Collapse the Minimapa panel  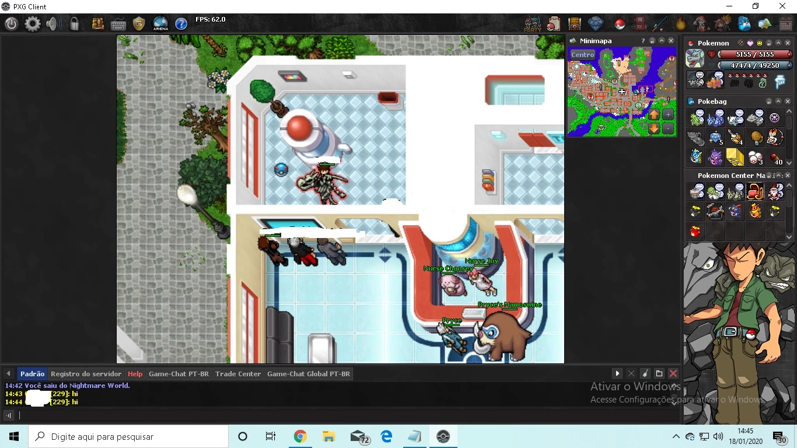(x=662, y=41)
